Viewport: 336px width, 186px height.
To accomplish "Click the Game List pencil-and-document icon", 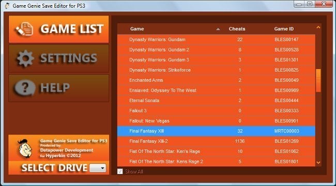I will (24, 29).
